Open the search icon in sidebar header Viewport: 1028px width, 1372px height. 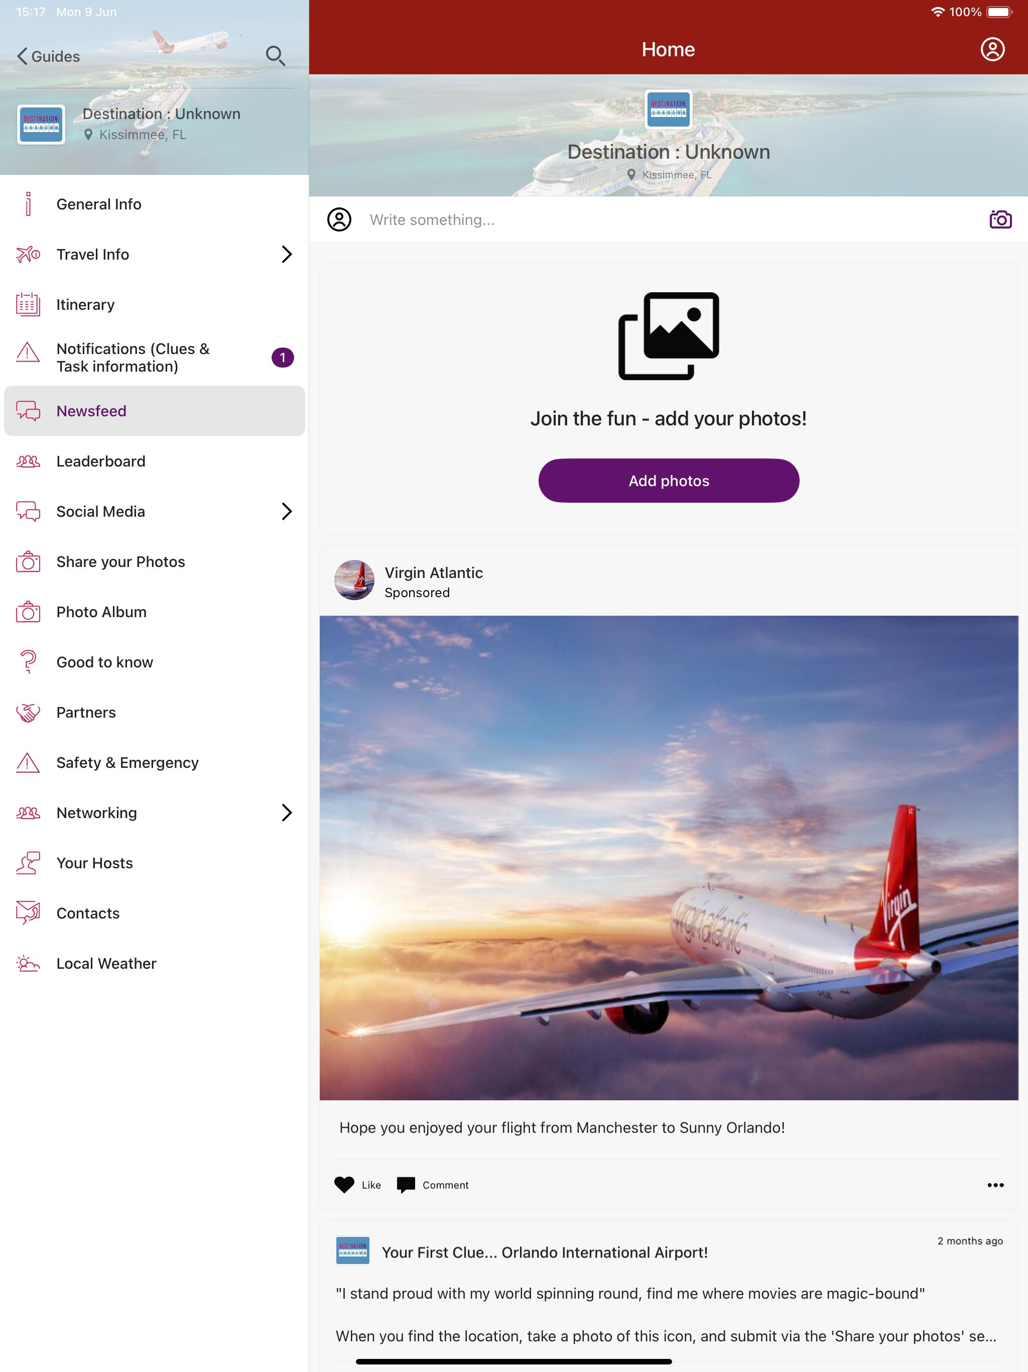[276, 56]
